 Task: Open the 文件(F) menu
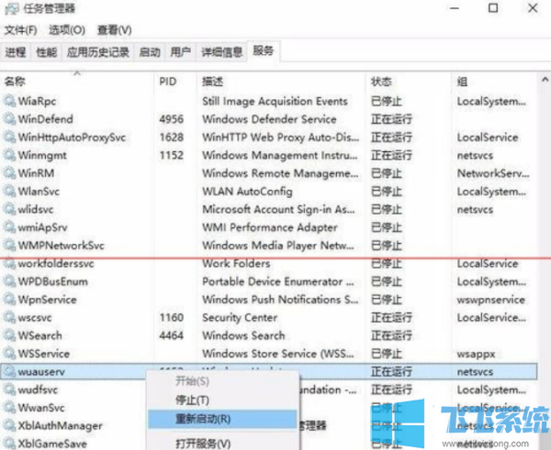coord(21,30)
